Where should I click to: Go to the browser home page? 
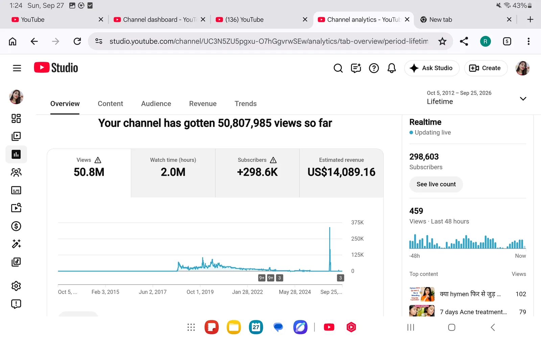pos(13,41)
